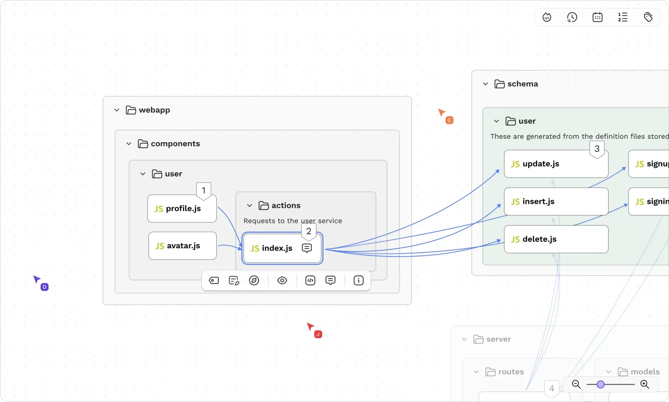The width and height of the screenshot is (669, 402).
Task: Click the zoom out magnifier button
Action: click(x=576, y=384)
